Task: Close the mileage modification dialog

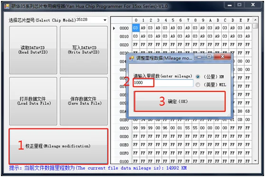Action: (x=223, y=57)
